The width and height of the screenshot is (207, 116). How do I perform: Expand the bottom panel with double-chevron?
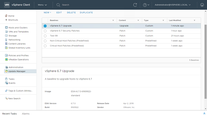click(204, 114)
